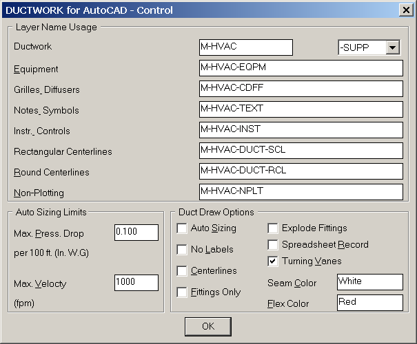417x344 pixels.
Task: Click the (fpm) unit text
Action: coord(24,303)
